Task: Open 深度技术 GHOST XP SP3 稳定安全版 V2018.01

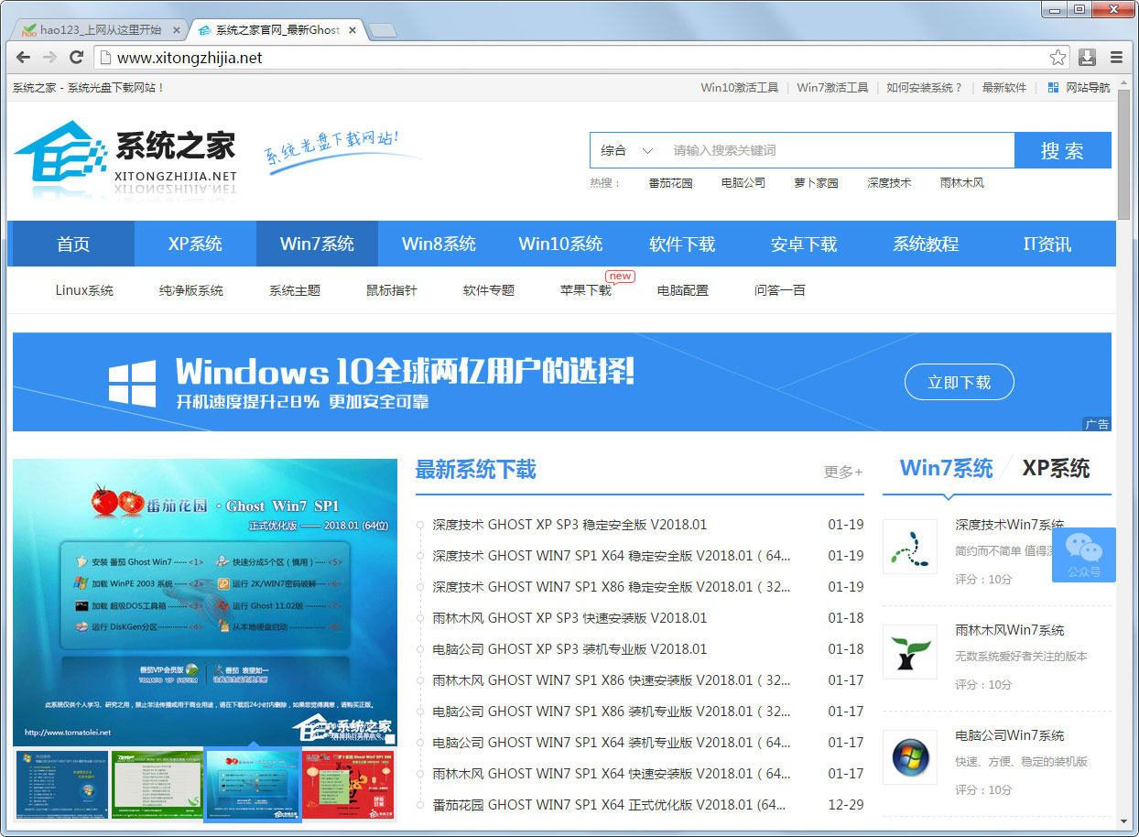Action: [569, 525]
